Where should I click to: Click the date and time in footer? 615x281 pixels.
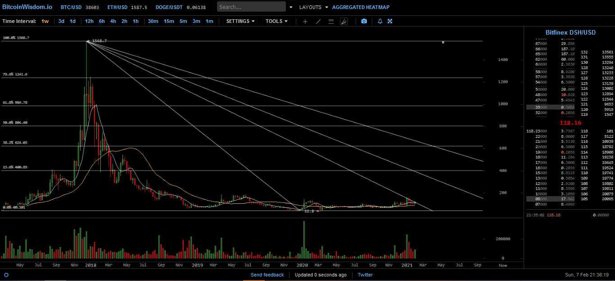pyautogui.click(x=587, y=275)
